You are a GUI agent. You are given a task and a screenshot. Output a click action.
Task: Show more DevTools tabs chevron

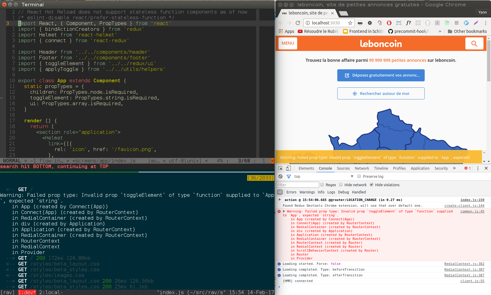(x=454, y=168)
